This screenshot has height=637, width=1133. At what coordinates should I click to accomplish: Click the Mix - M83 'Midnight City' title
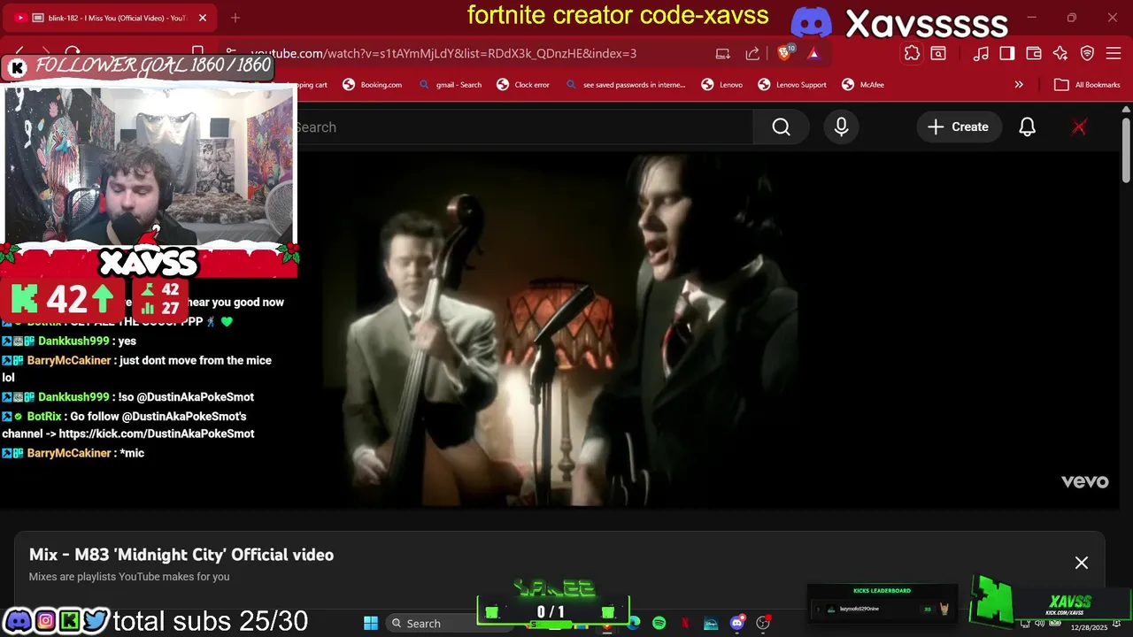pyautogui.click(x=181, y=555)
